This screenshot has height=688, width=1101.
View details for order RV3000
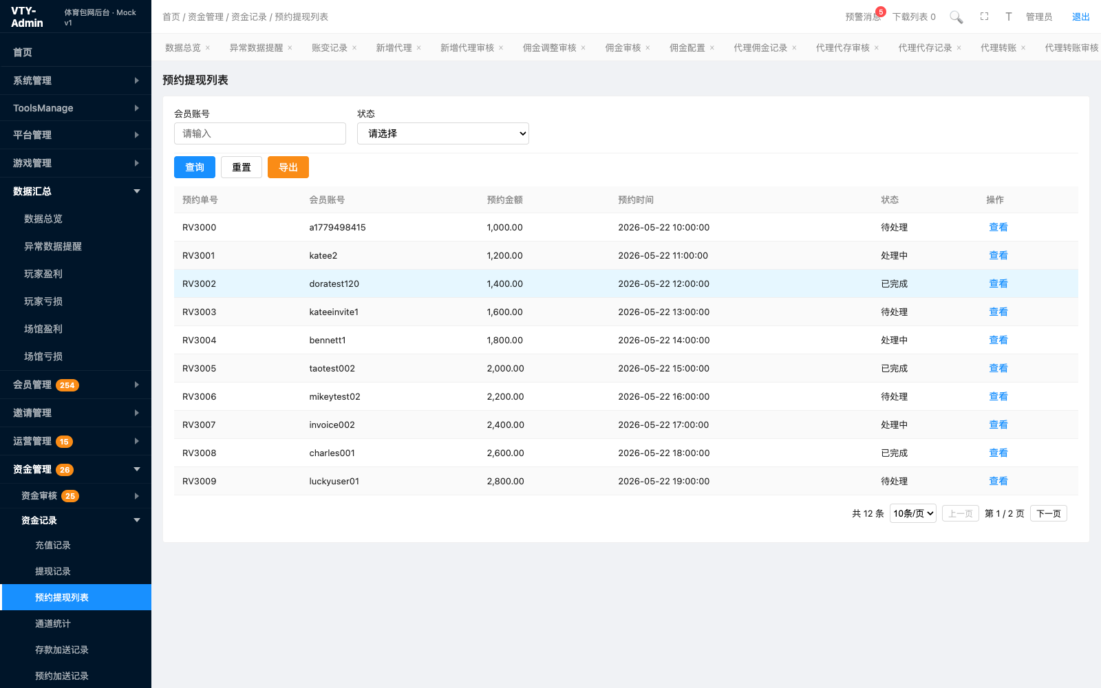[998, 227]
